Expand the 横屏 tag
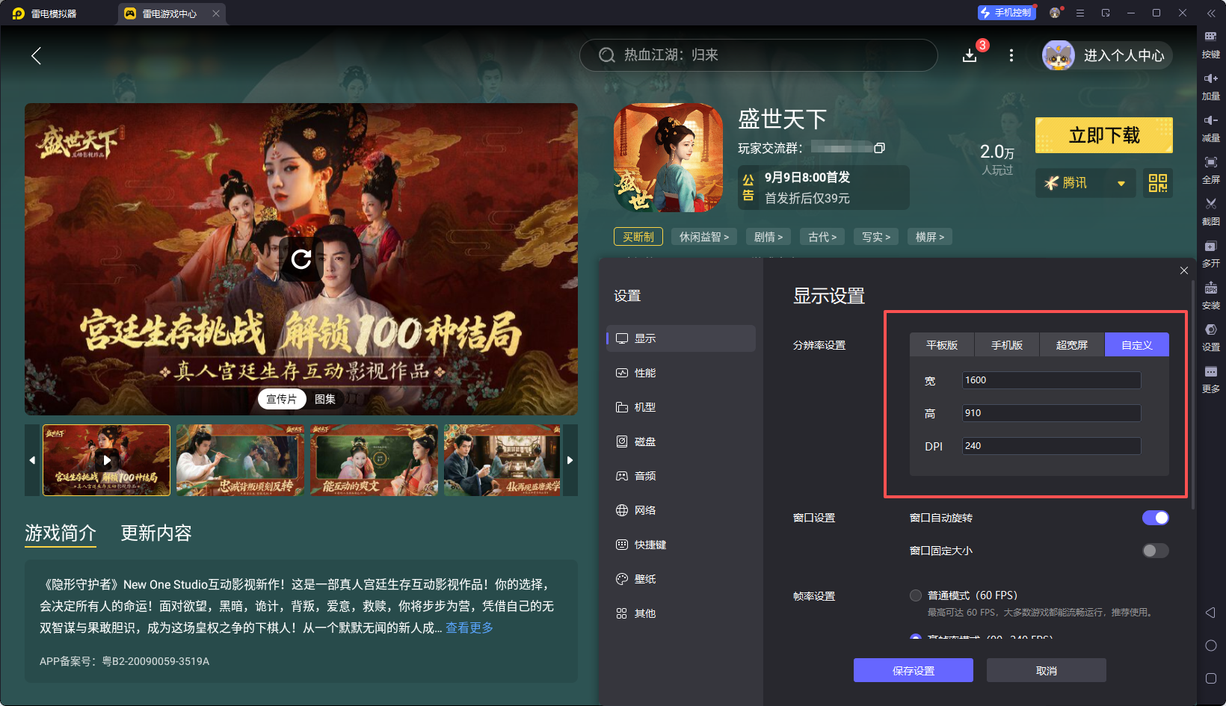Viewport: 1226px width, 706px height. [930, 237]
